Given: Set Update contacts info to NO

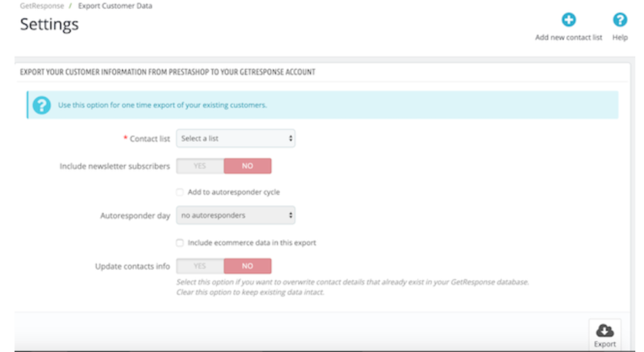Looking at the screenshot, I should tap(247, 266).
